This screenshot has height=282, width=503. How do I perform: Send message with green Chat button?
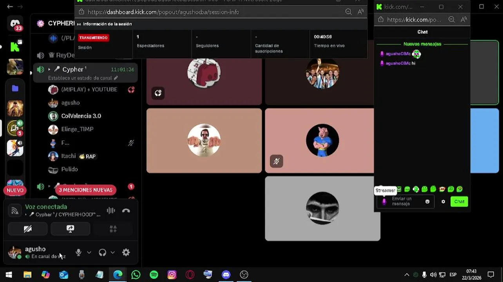459,202
